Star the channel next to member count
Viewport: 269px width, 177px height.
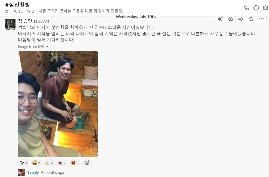point(7,11)
